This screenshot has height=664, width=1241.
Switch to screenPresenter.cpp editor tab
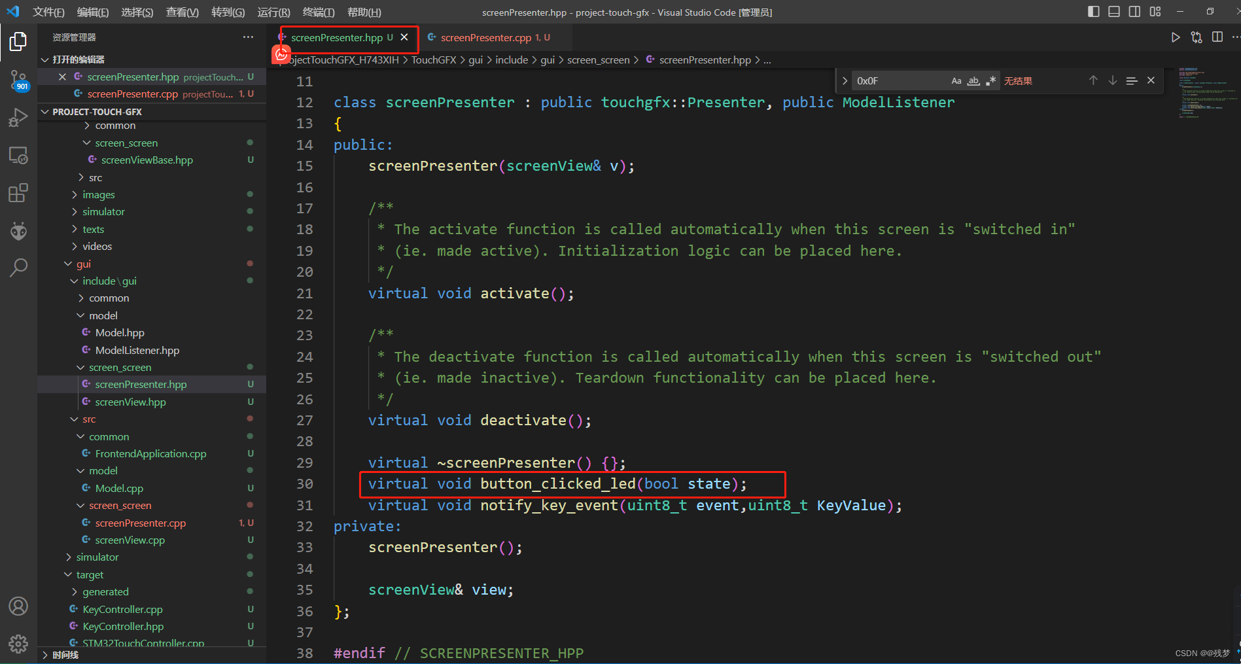pyautogui.click(x=486, y=37)
